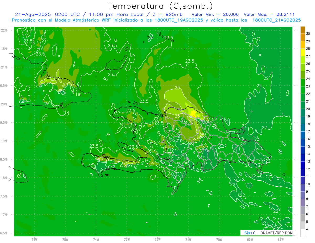Click the '75W' longitude axis label
The image size is (315, 243).
tap(65, 239)
